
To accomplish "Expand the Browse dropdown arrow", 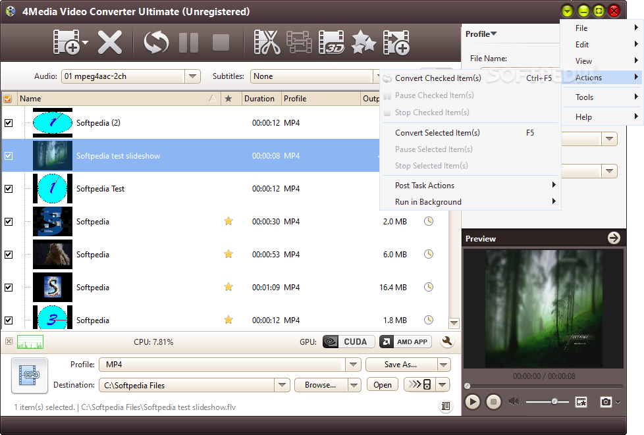I will coord(354,385).
